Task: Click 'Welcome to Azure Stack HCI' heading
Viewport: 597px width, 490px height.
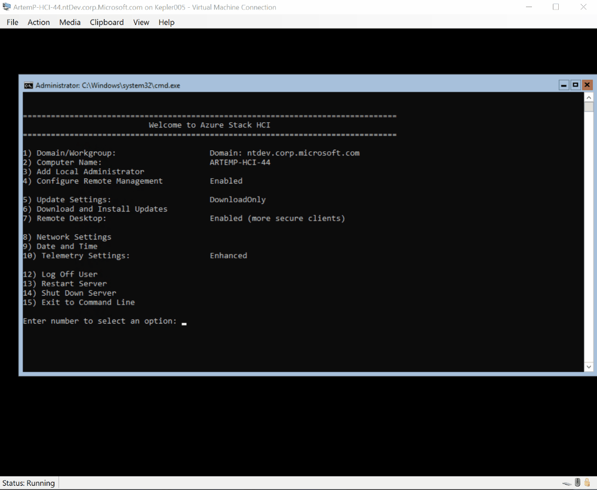Action: pos(210,125)
